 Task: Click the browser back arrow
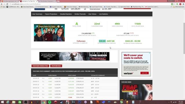click(2, 4)
